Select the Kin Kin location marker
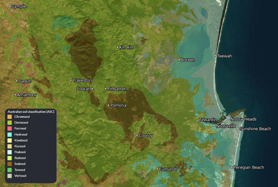 tap(117, 47)
